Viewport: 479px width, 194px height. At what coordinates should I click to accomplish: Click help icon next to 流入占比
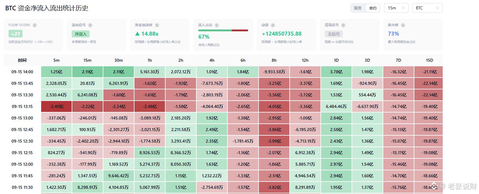(217, 25)
